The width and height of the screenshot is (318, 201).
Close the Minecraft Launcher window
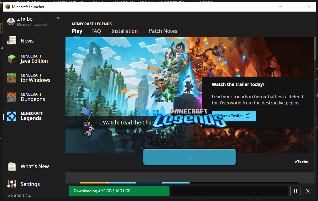[309, 7]
